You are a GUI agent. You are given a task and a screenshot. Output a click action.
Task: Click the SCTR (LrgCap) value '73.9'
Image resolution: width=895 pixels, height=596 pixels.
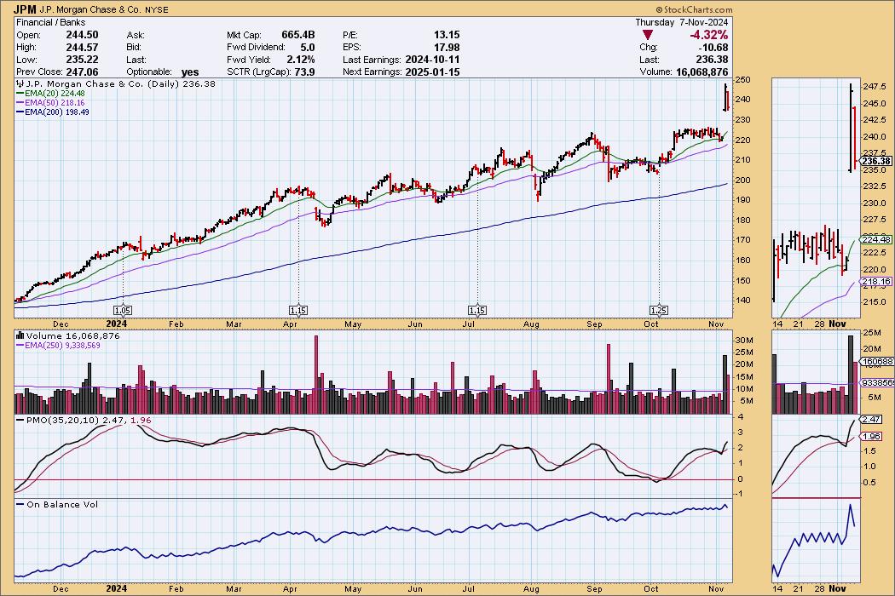tap(306, 72)
